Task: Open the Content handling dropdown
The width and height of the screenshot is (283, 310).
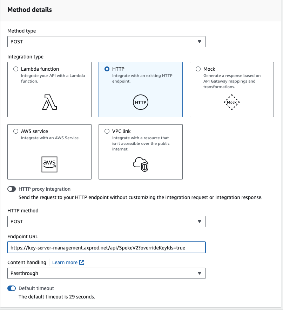Action: [x=106, y=273]
